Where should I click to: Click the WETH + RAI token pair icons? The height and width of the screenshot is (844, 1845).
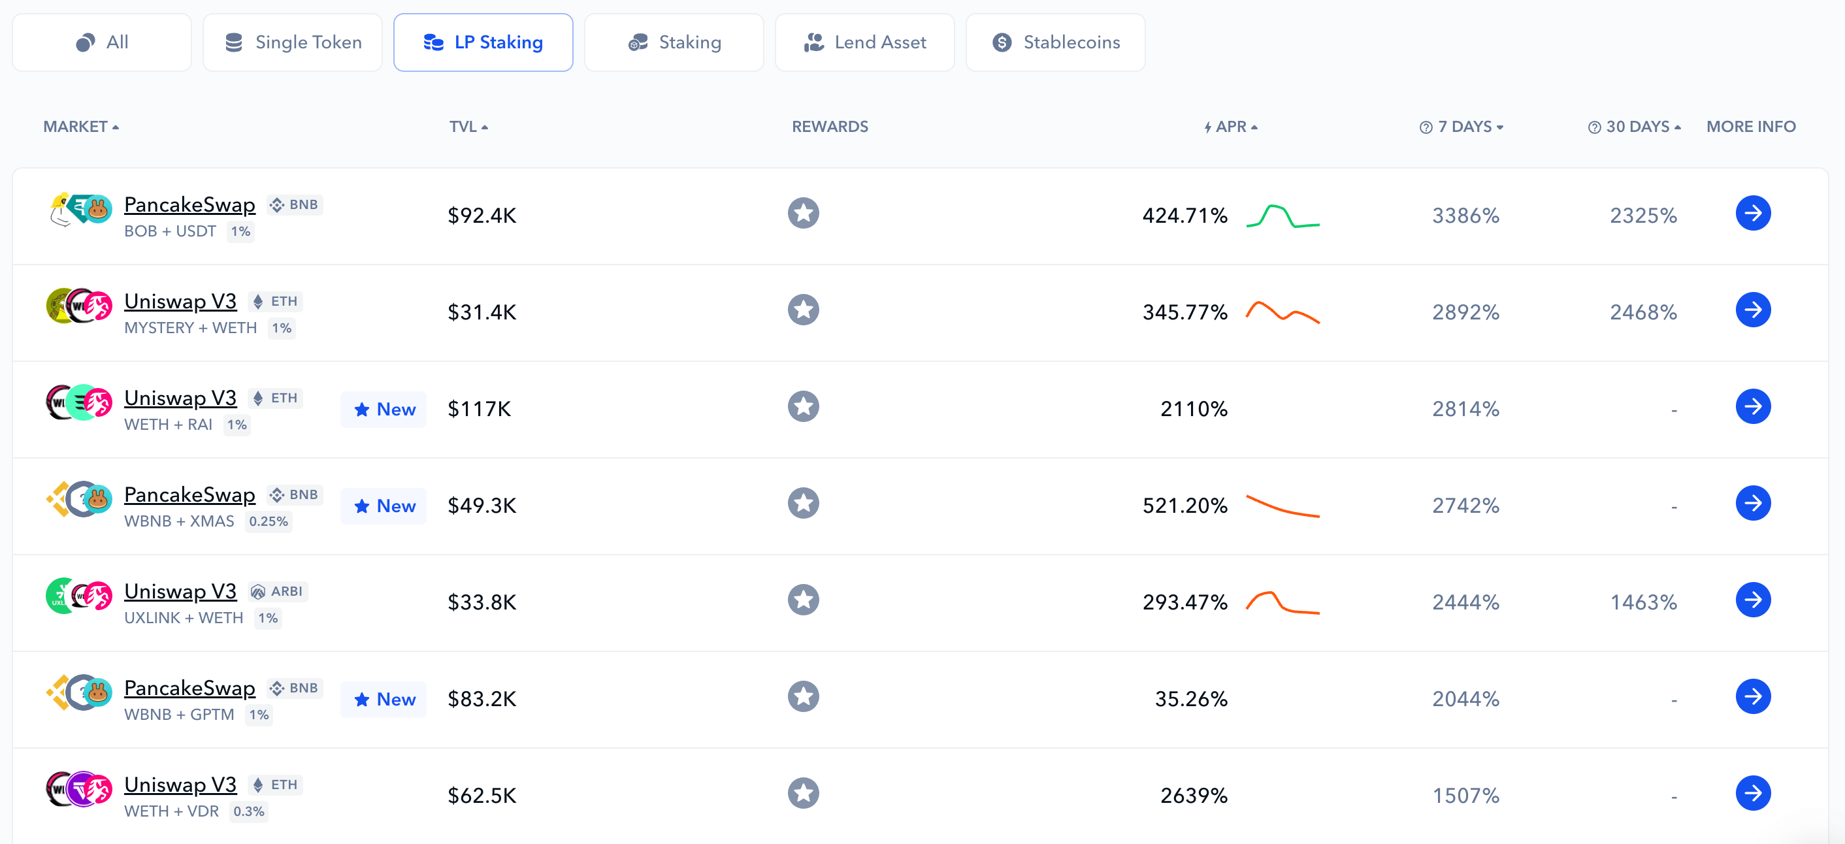pyautogui.click(x=80, y=403)
